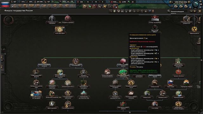The height and width of the screenshot is (114, 203).
Task: Select the Расширить Транссибирскую магистраль focus icon
Action: 84,83
